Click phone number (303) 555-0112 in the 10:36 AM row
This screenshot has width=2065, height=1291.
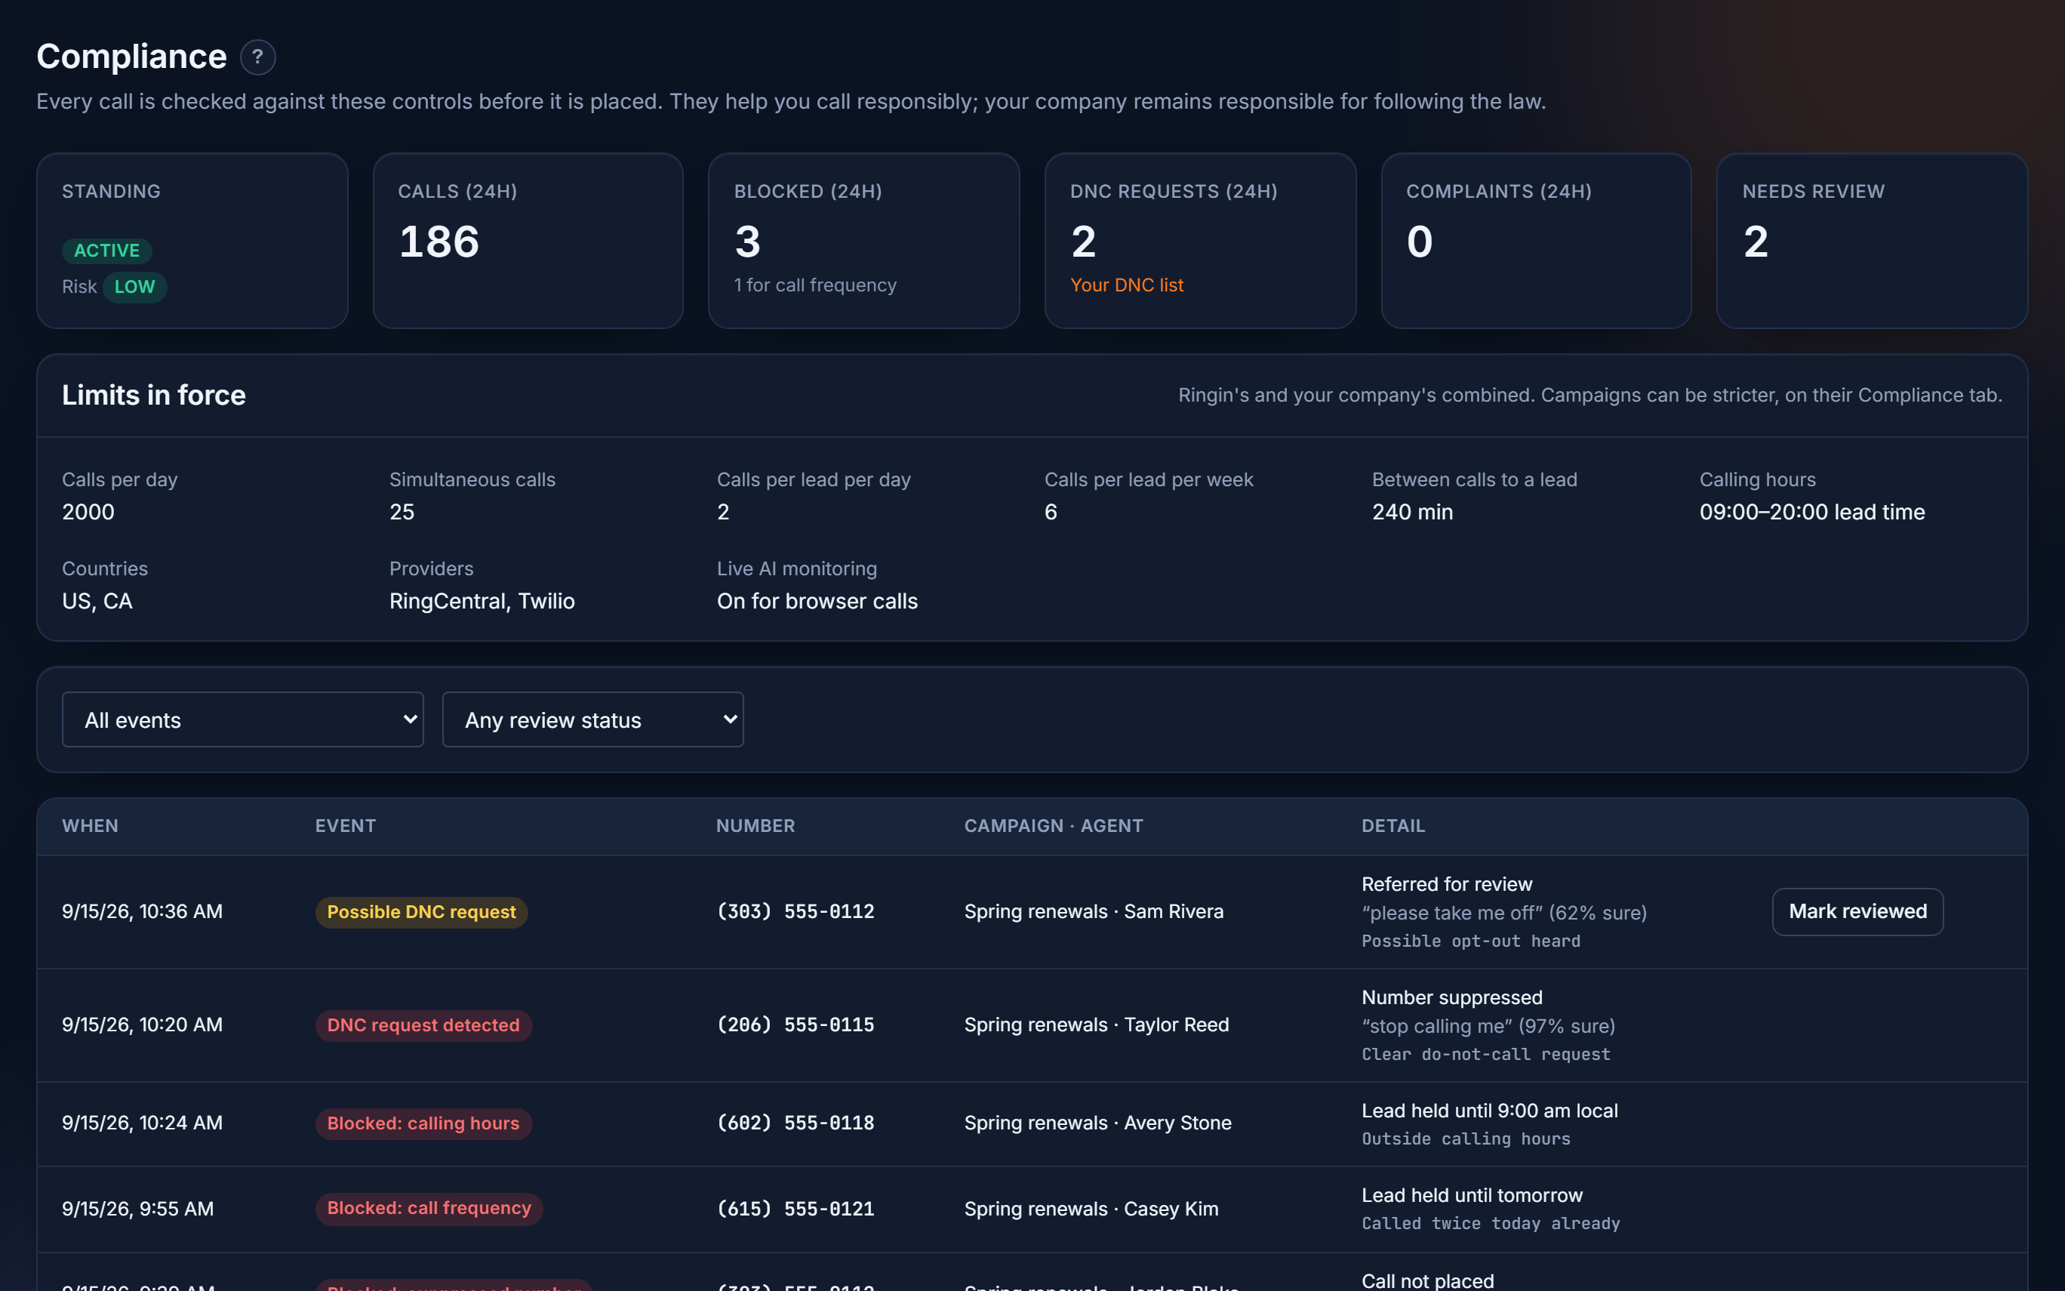(796, 911)
